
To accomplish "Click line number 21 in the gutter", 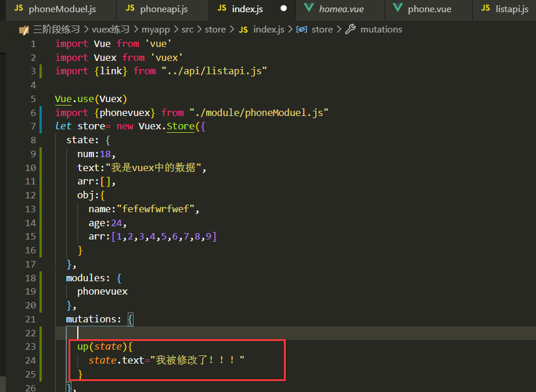I will [x=30, y=320].
